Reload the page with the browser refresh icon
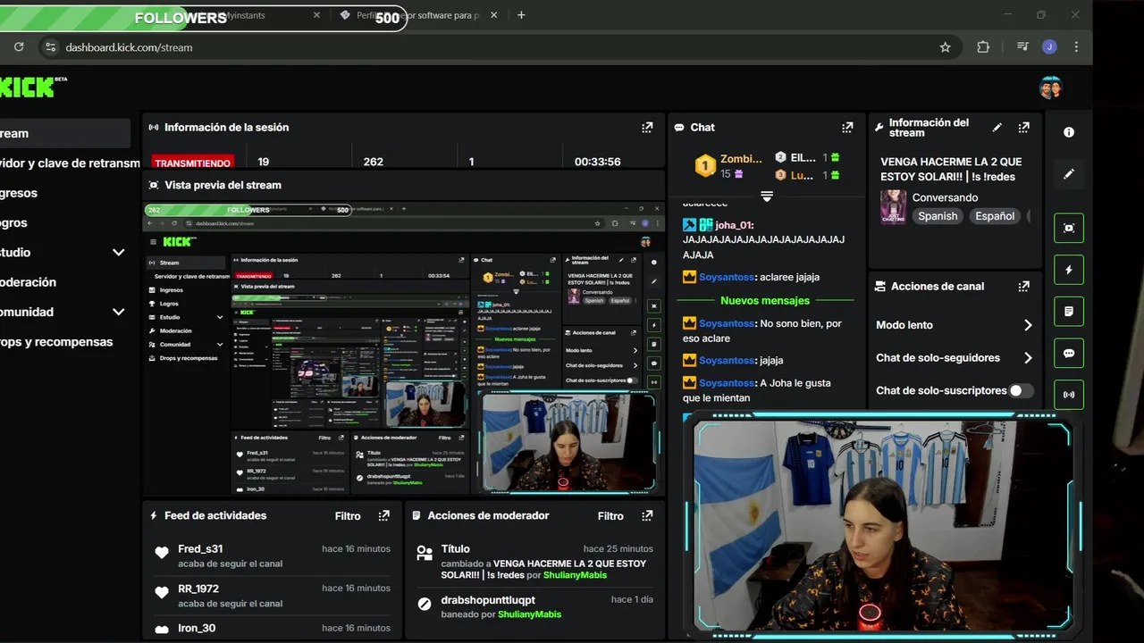 (19, 47)
